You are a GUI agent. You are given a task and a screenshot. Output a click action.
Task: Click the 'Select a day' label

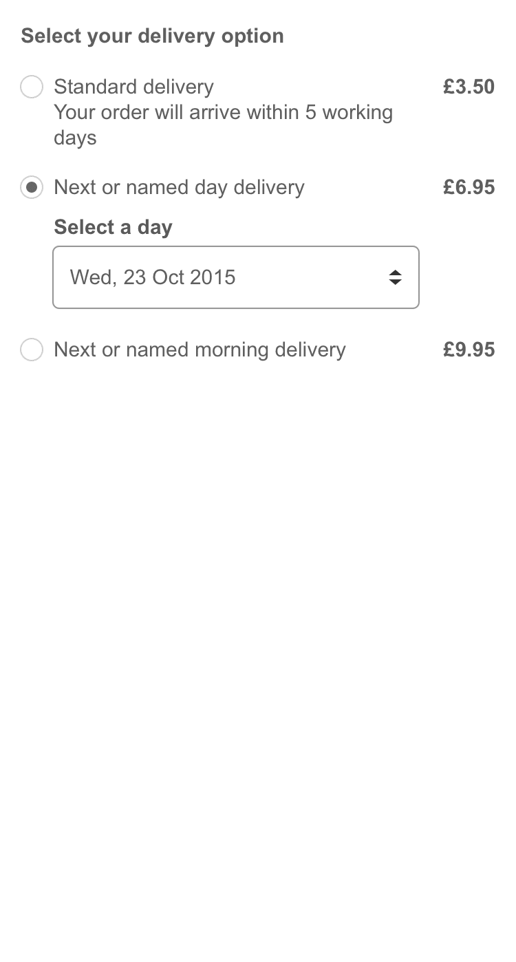tap(113, 227)
